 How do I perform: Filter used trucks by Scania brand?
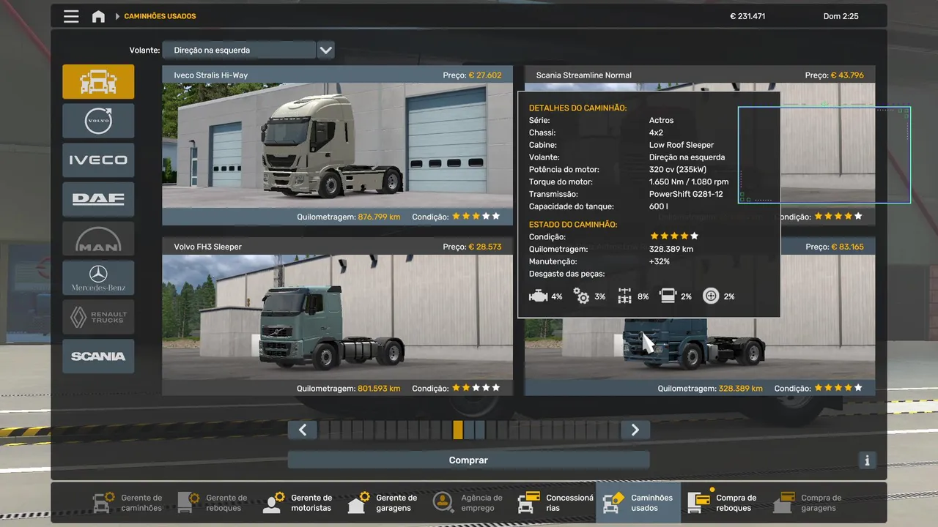[98, 356]
